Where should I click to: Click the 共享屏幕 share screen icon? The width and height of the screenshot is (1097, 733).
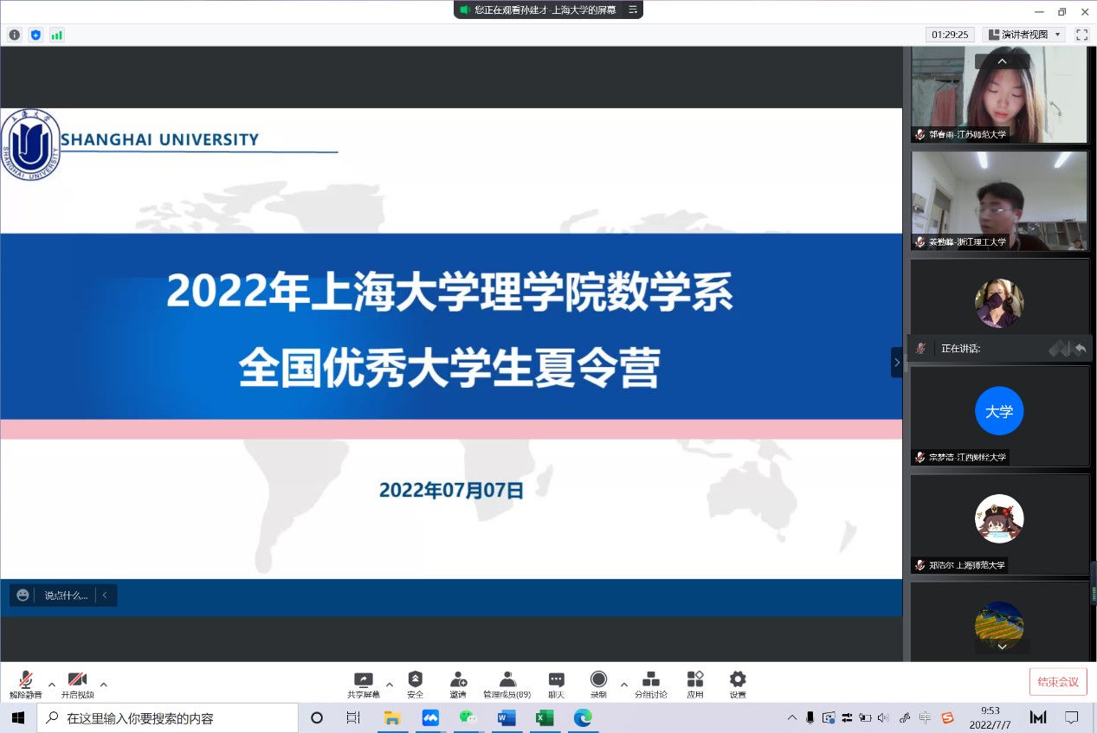[364, 680]
